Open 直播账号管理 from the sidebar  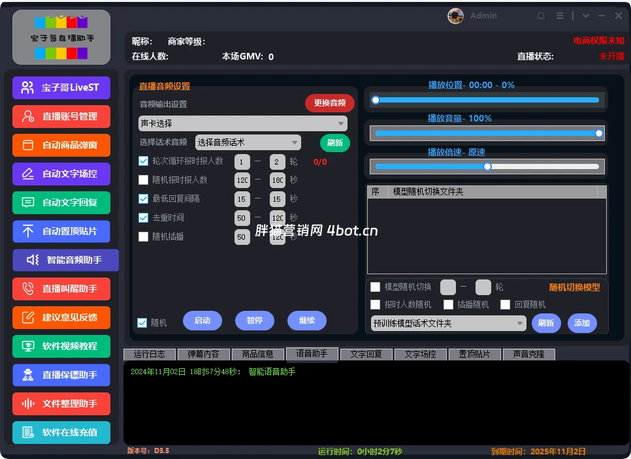(x=61, y=116)
